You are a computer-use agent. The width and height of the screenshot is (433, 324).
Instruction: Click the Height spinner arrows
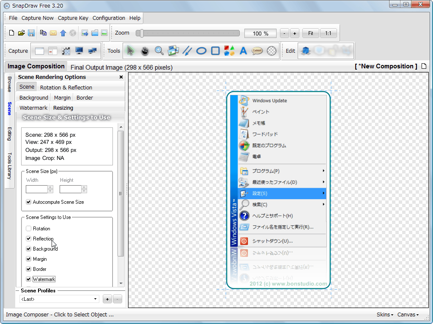84,189
